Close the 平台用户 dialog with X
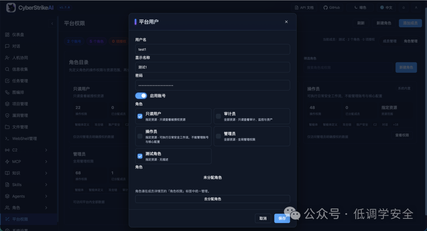The width and height of the screenshot is (427, 231). 286,22
